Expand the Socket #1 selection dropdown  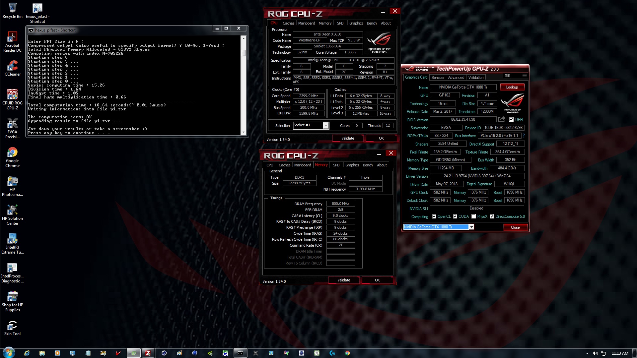326,125
